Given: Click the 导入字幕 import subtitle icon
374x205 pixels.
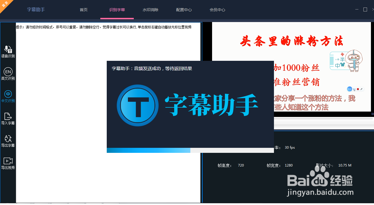Looking at the screenshot, I should click(8, 116).
